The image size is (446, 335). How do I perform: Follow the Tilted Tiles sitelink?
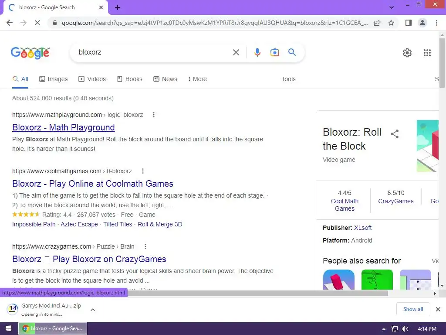pyautogui.click(x=118, y=224)
